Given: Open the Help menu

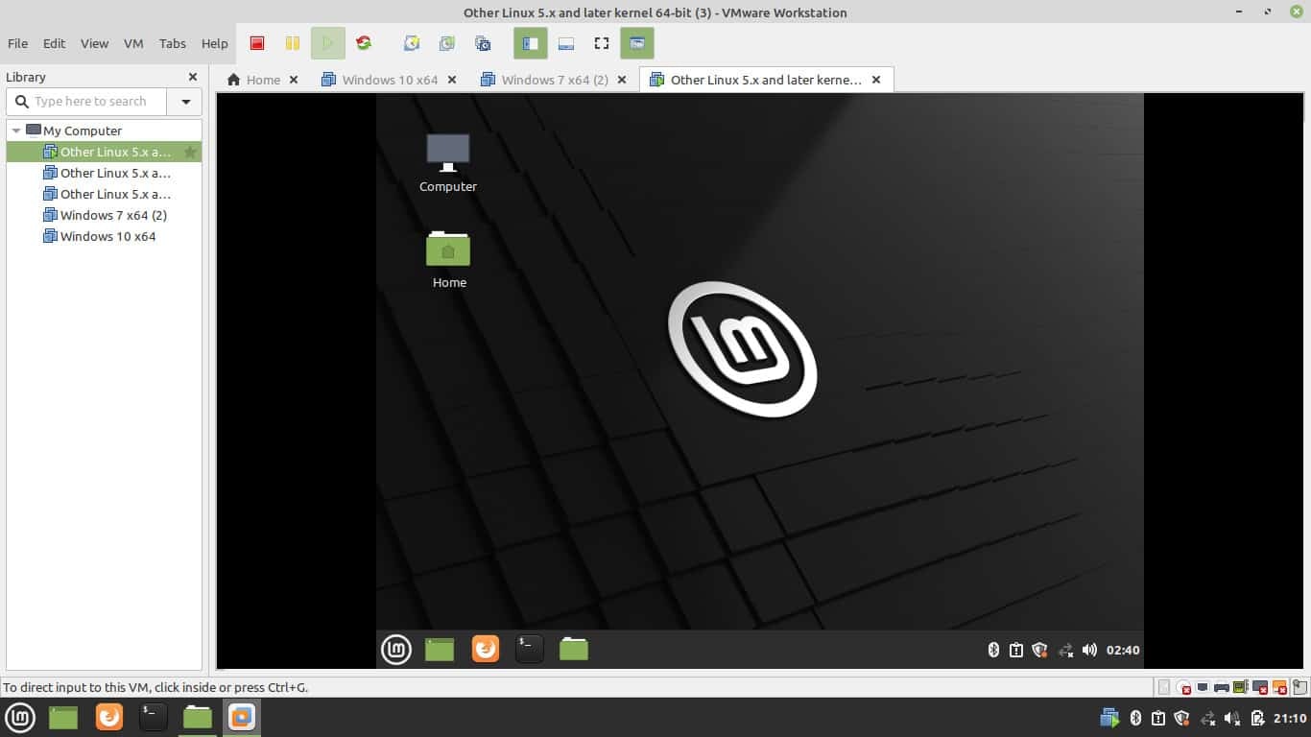Looking at the screenshot, I should (x=215, y=43).
